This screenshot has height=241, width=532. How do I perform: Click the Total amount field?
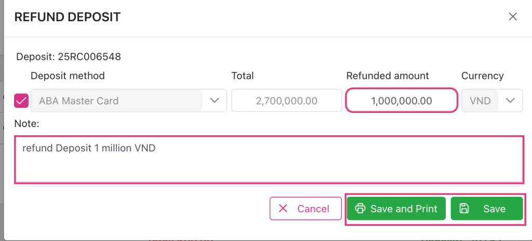point(287,101)
